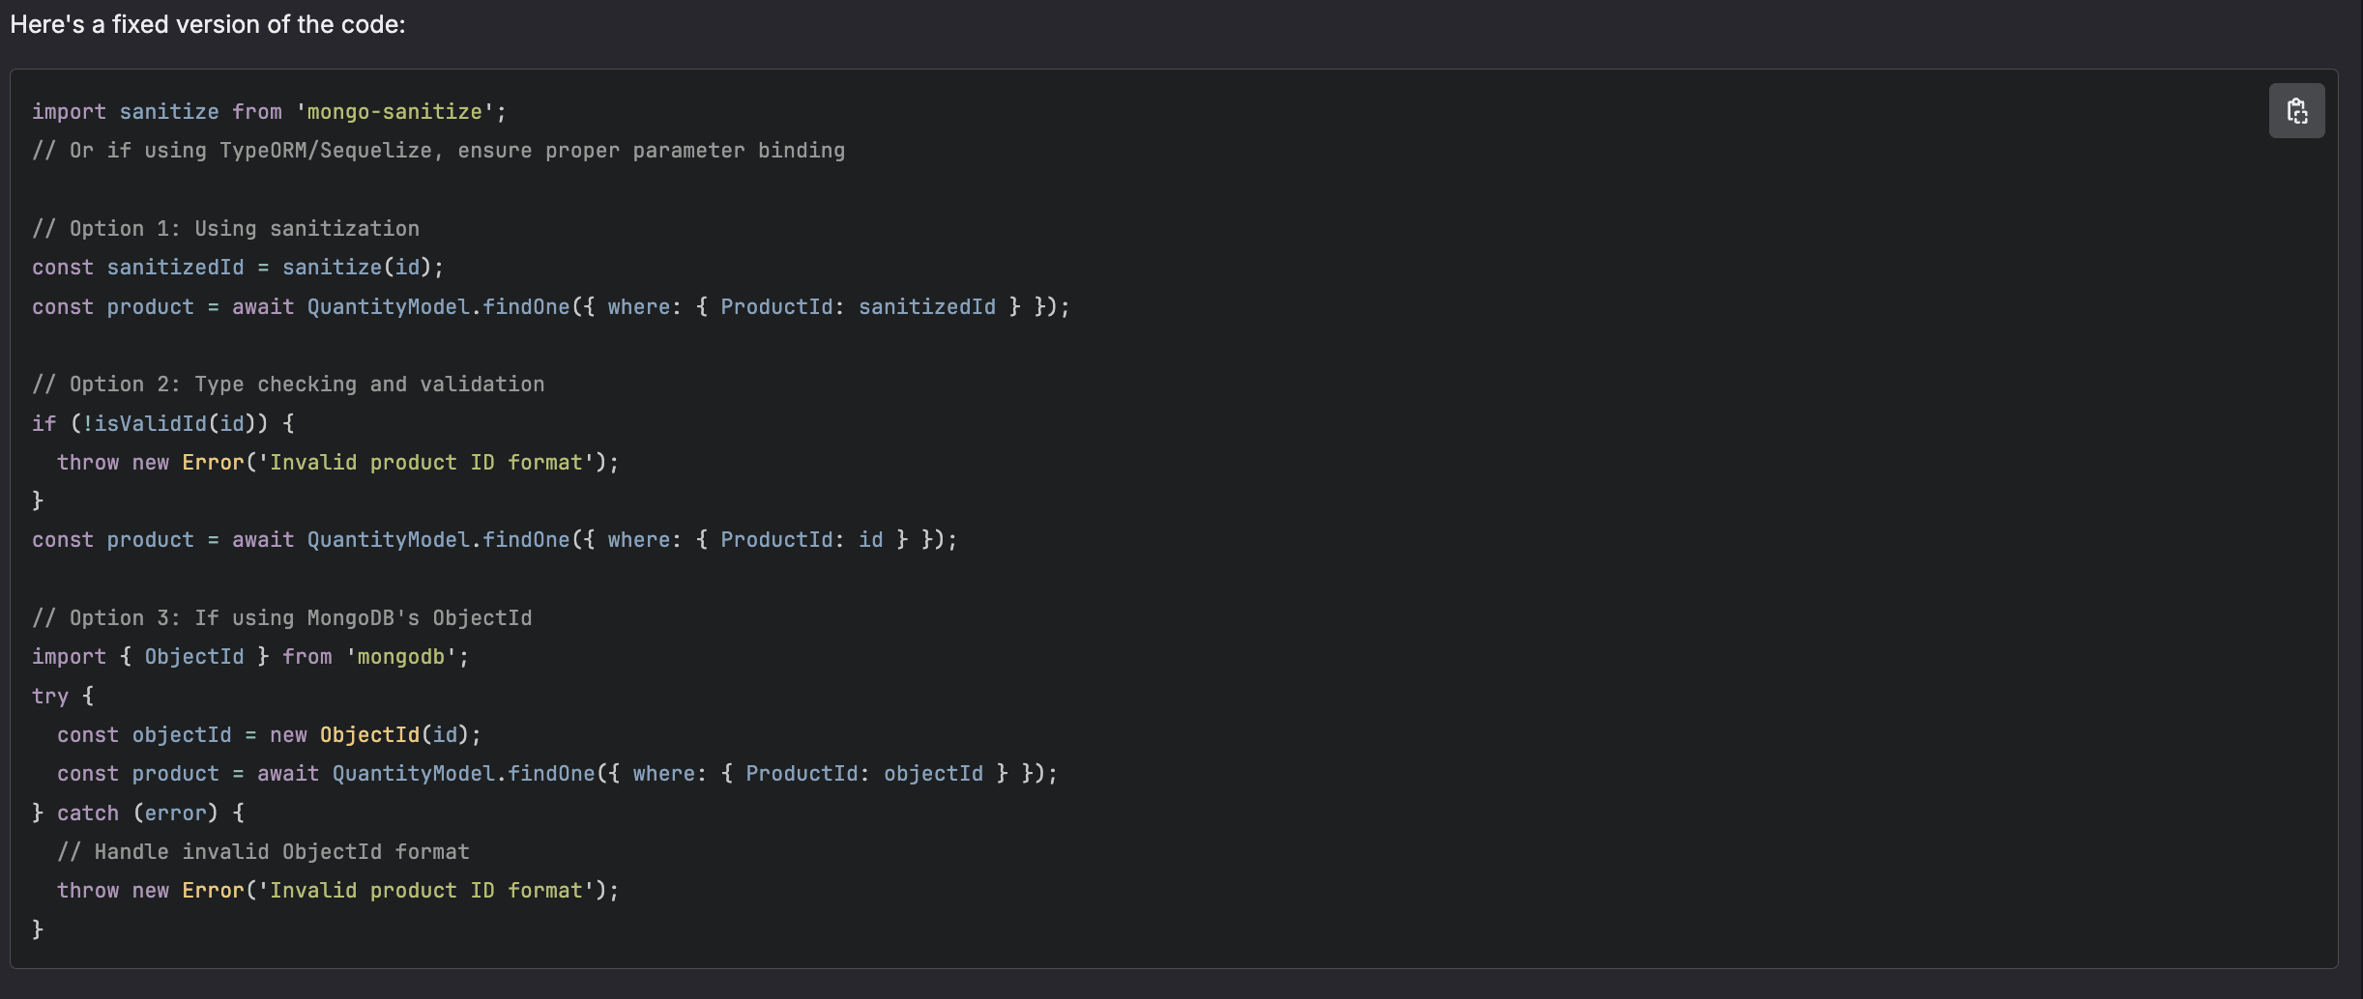Place cursor on the sanitize(id) call
This screenshot has height=999, width=2363.
(x=363, y=268)
